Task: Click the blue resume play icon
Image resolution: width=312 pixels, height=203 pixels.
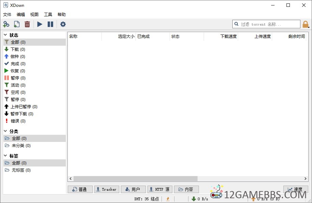Action: [x=40, y=24]
